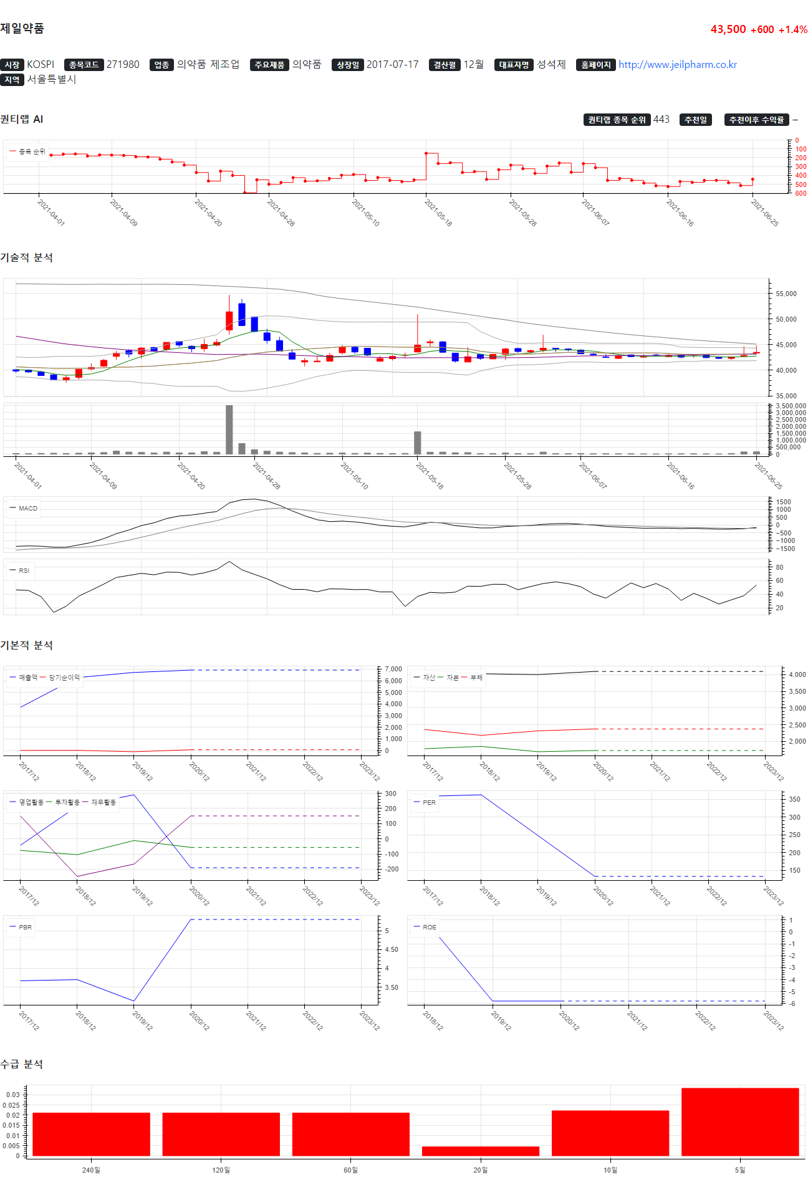
Task: Click the +600 price change value
Action: [762, 29]
